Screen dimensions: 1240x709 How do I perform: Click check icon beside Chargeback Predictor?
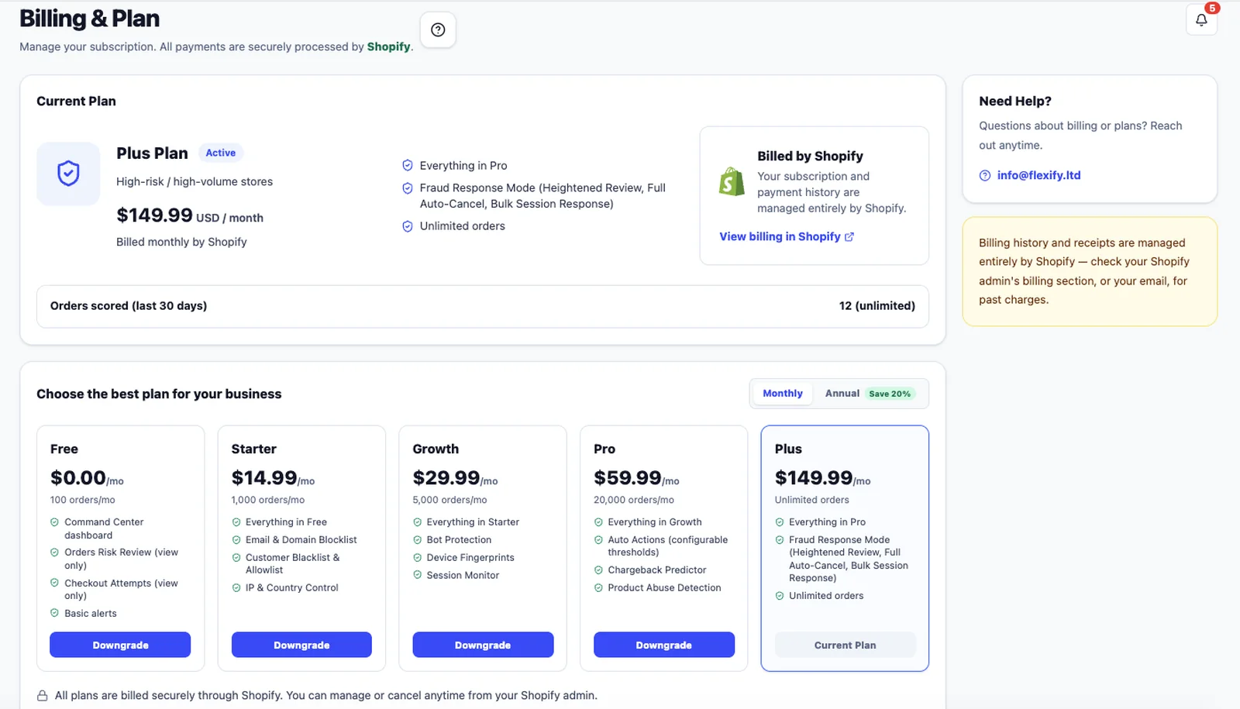click(598, 570)
